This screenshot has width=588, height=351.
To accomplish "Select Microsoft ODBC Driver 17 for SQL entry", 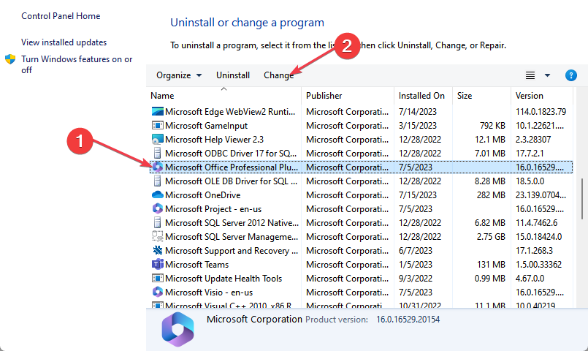I will click(231, 153).
